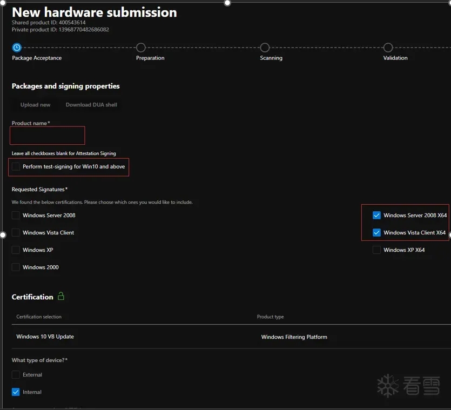Click the green Certification lock icon
The width and height of the screenshot is (451, 410).
61,296
